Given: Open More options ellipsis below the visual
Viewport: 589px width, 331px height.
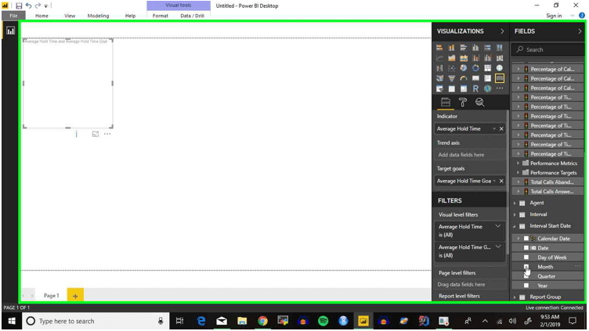Looking at the screenshot, I should tap(107, 134).
